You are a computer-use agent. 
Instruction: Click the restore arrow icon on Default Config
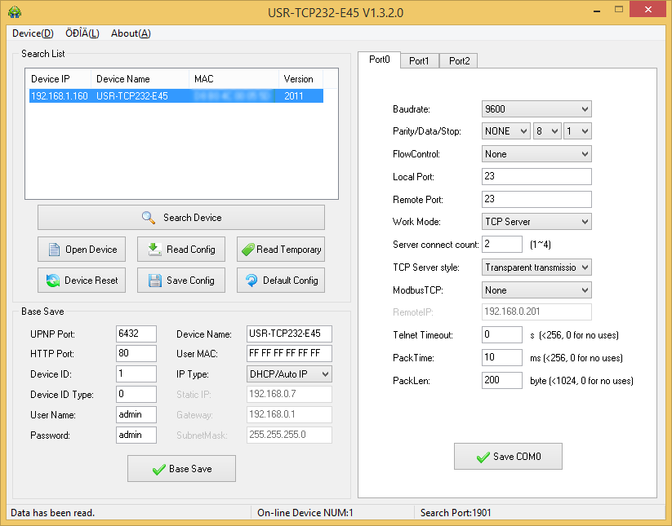(x=251, y=281)
